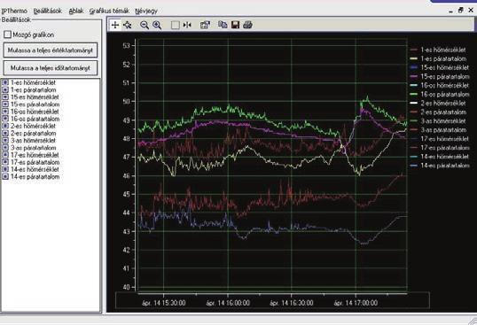
Task: Print the graph with printer icon
Action: [247, 25]
